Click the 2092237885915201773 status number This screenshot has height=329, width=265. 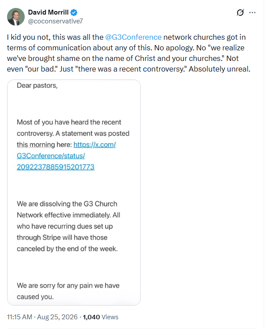(x=56, y=167)
